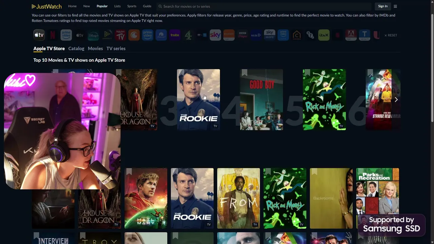Bookmark The Rookie in the lower grid

click(175, 172)
